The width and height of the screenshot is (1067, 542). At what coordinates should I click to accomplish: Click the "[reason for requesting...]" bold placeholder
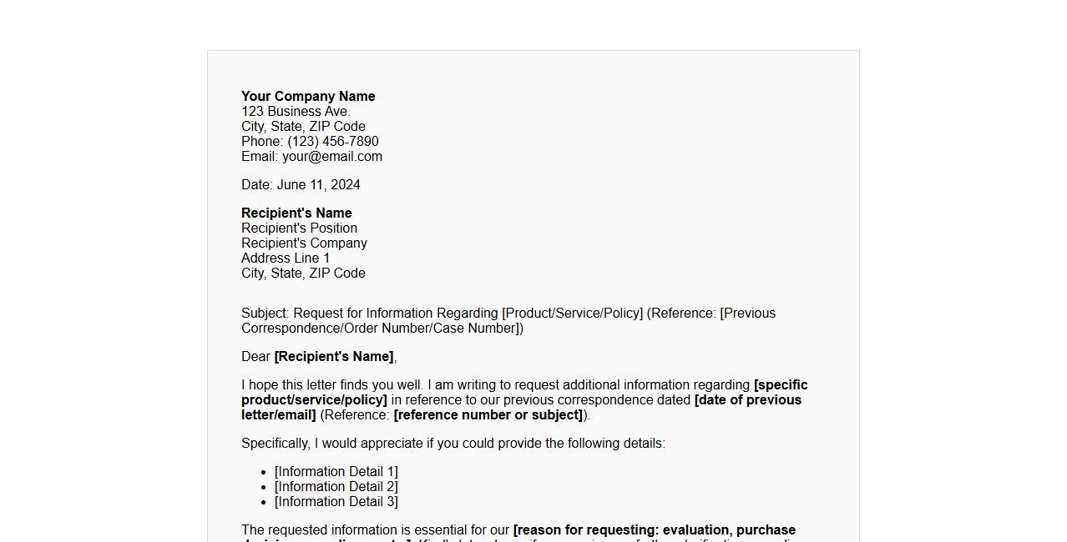pyautogui.click(x=654, y=530)
